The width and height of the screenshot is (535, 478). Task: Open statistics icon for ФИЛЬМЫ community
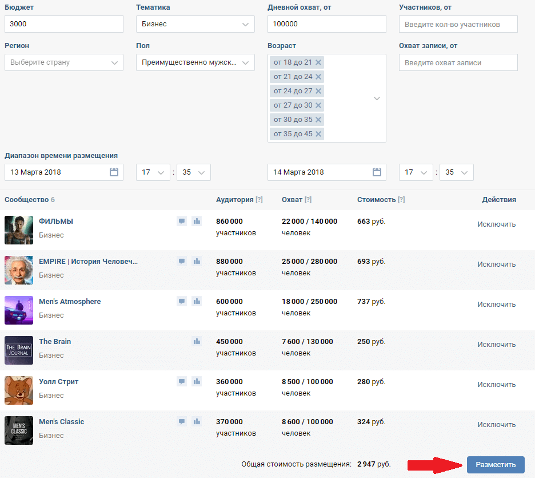coord(197,221)
